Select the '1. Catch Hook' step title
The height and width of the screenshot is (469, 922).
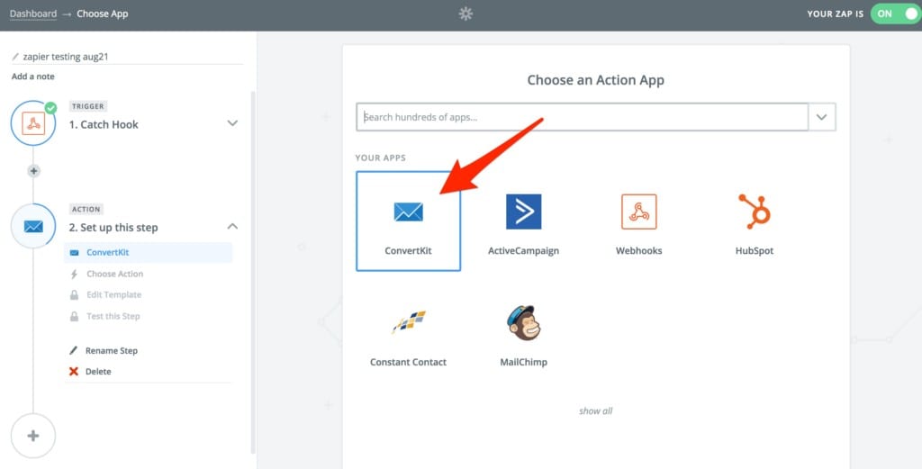click(x=104, y=124)
